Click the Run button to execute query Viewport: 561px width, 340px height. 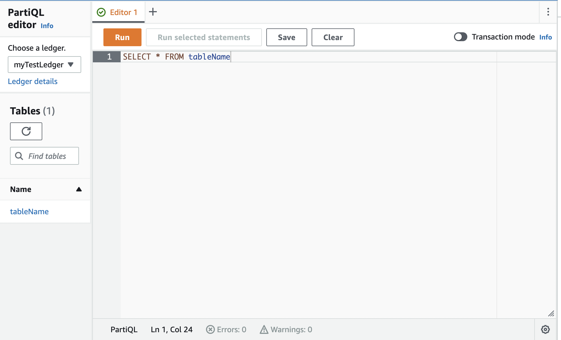[123, 37]
